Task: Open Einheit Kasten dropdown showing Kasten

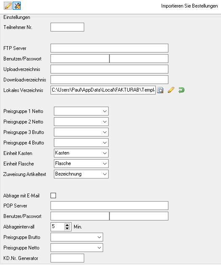Action: tap(81, 153)
